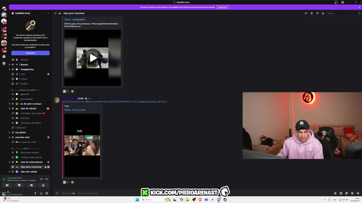Open Windows Start menu
Viewport: 362px width, 203px height.
point(137,200)
